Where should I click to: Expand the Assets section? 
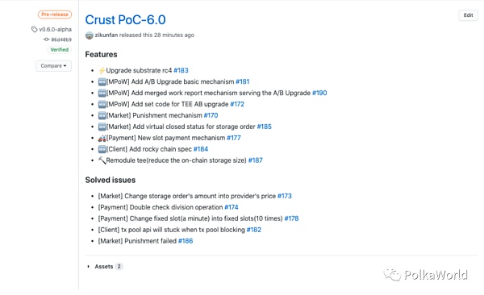point(104,266)
